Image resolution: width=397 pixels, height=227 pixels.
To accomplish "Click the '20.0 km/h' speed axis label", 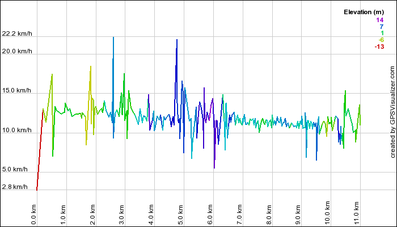I will (x=17, y=51).
